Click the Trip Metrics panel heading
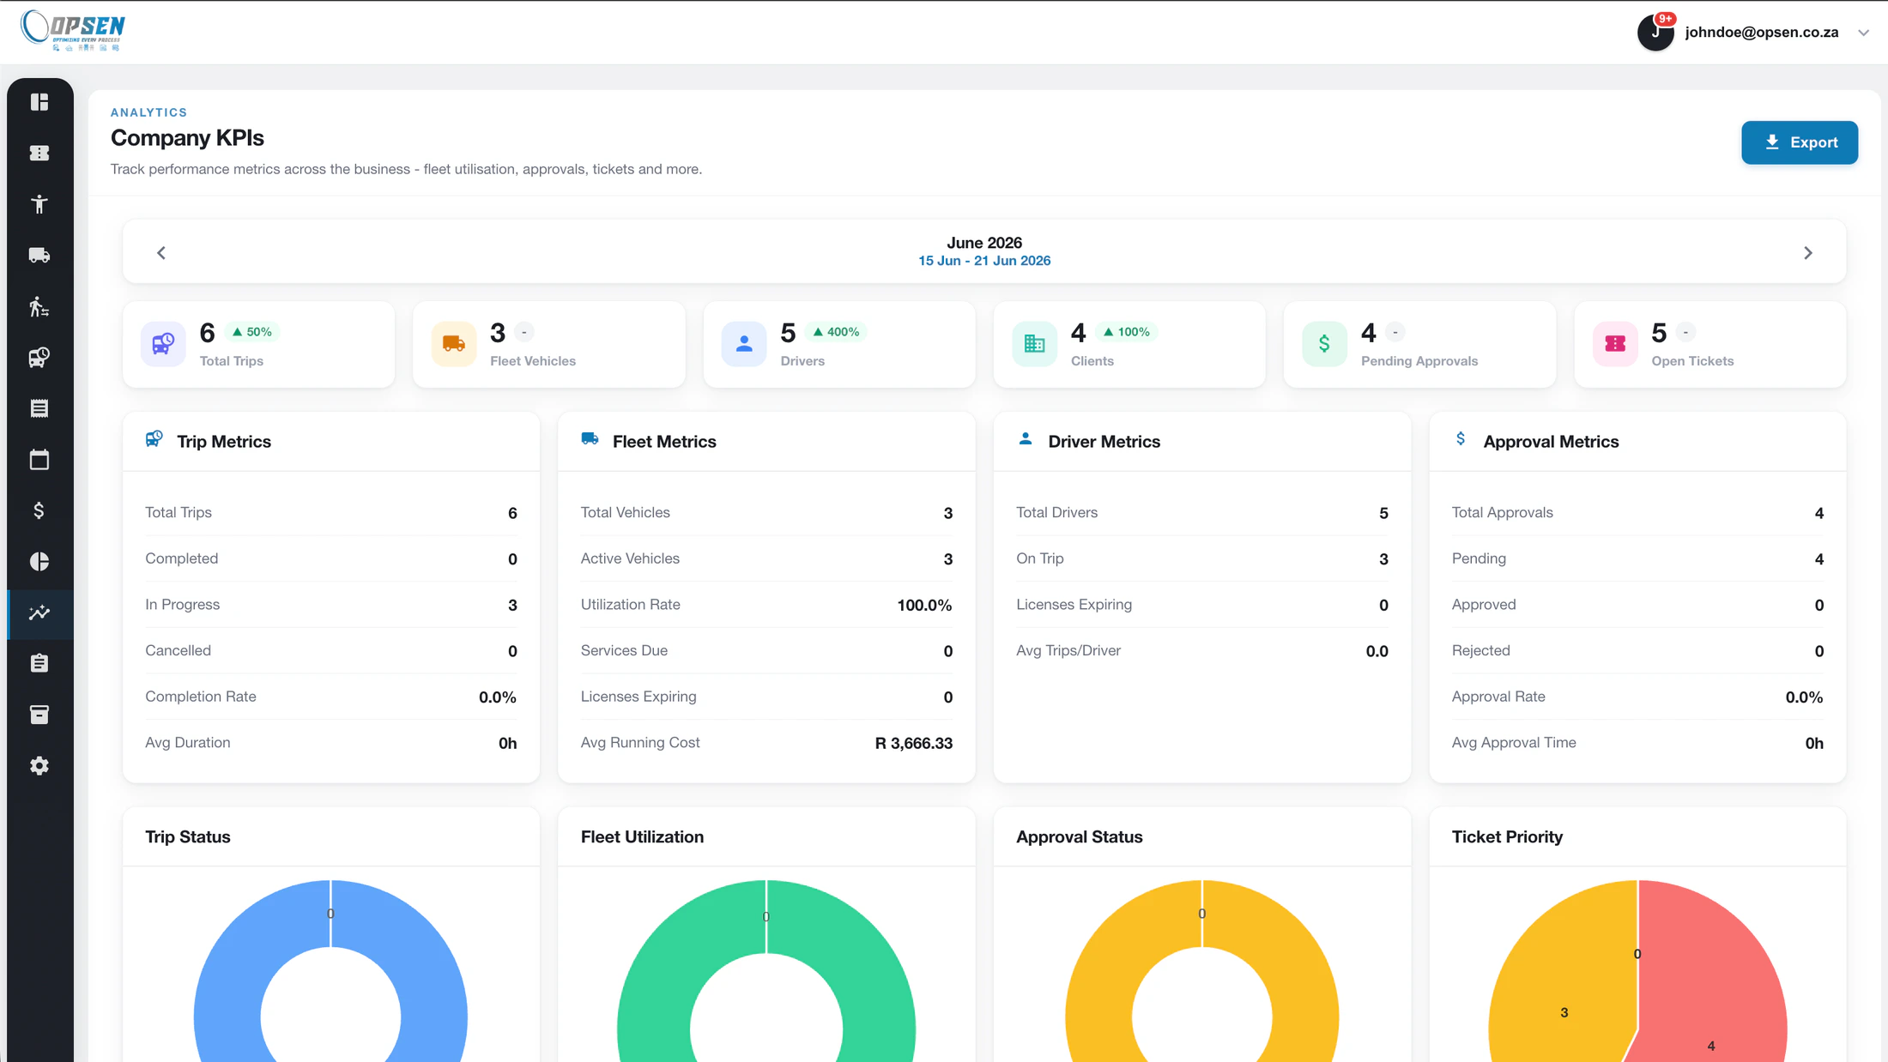 point(223,441)
